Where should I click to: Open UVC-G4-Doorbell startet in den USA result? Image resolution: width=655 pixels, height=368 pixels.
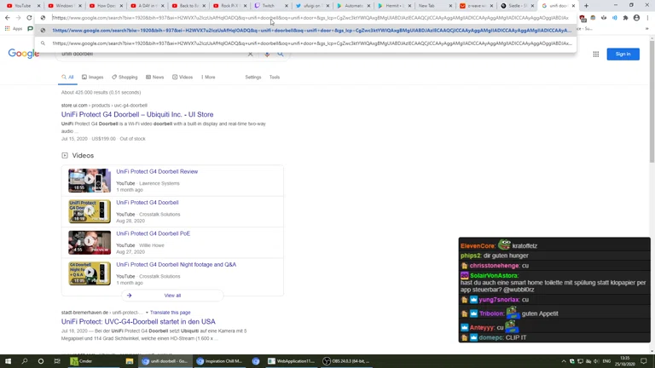138,322
